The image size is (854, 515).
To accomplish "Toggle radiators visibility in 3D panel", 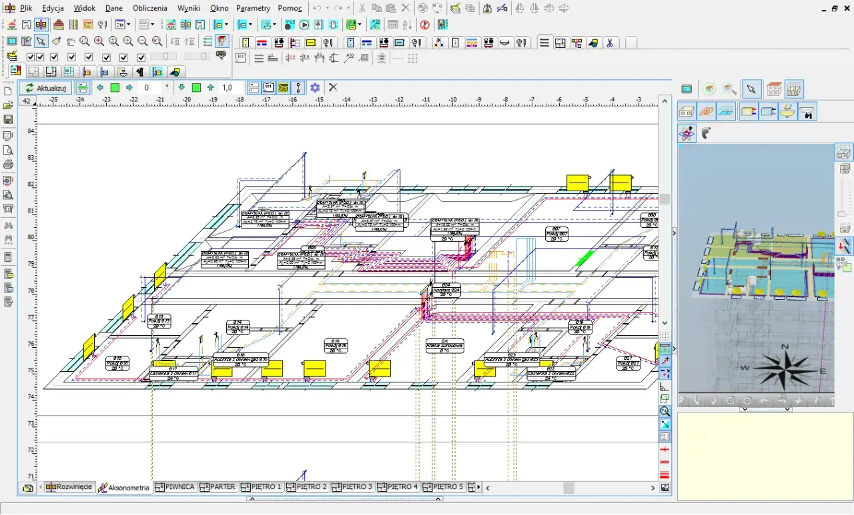I will click(x=748, y=111).
